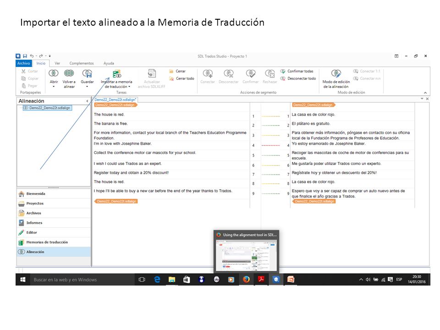Click the Windows Start button
The image size is (440, 330).
point(23,280)
